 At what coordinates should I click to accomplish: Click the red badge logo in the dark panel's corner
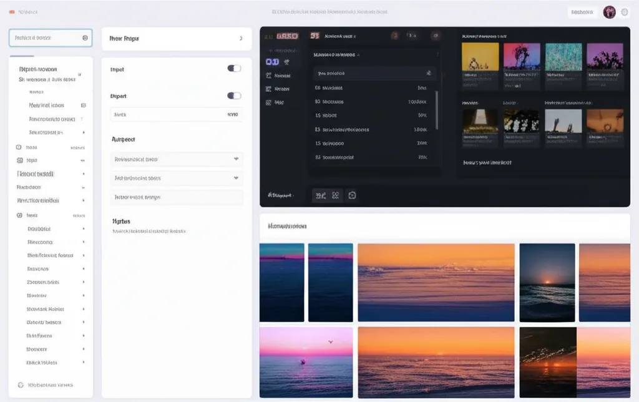[x=287, y=36]
